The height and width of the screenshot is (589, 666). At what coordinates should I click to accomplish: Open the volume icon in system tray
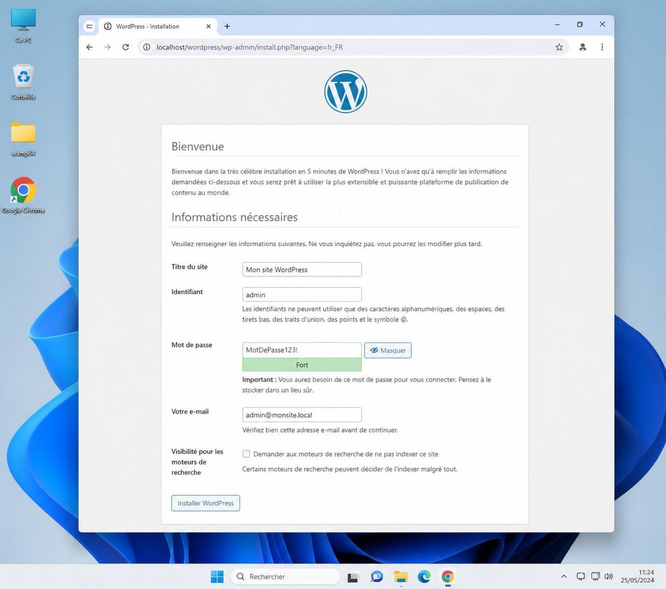609,577
